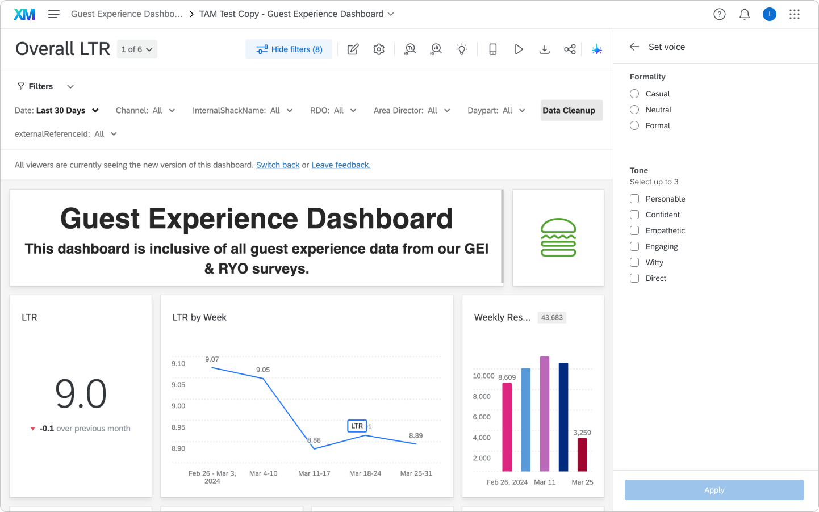Select Casual formality
This screenshot has height=512, width=819.
(x=634, y=94)
